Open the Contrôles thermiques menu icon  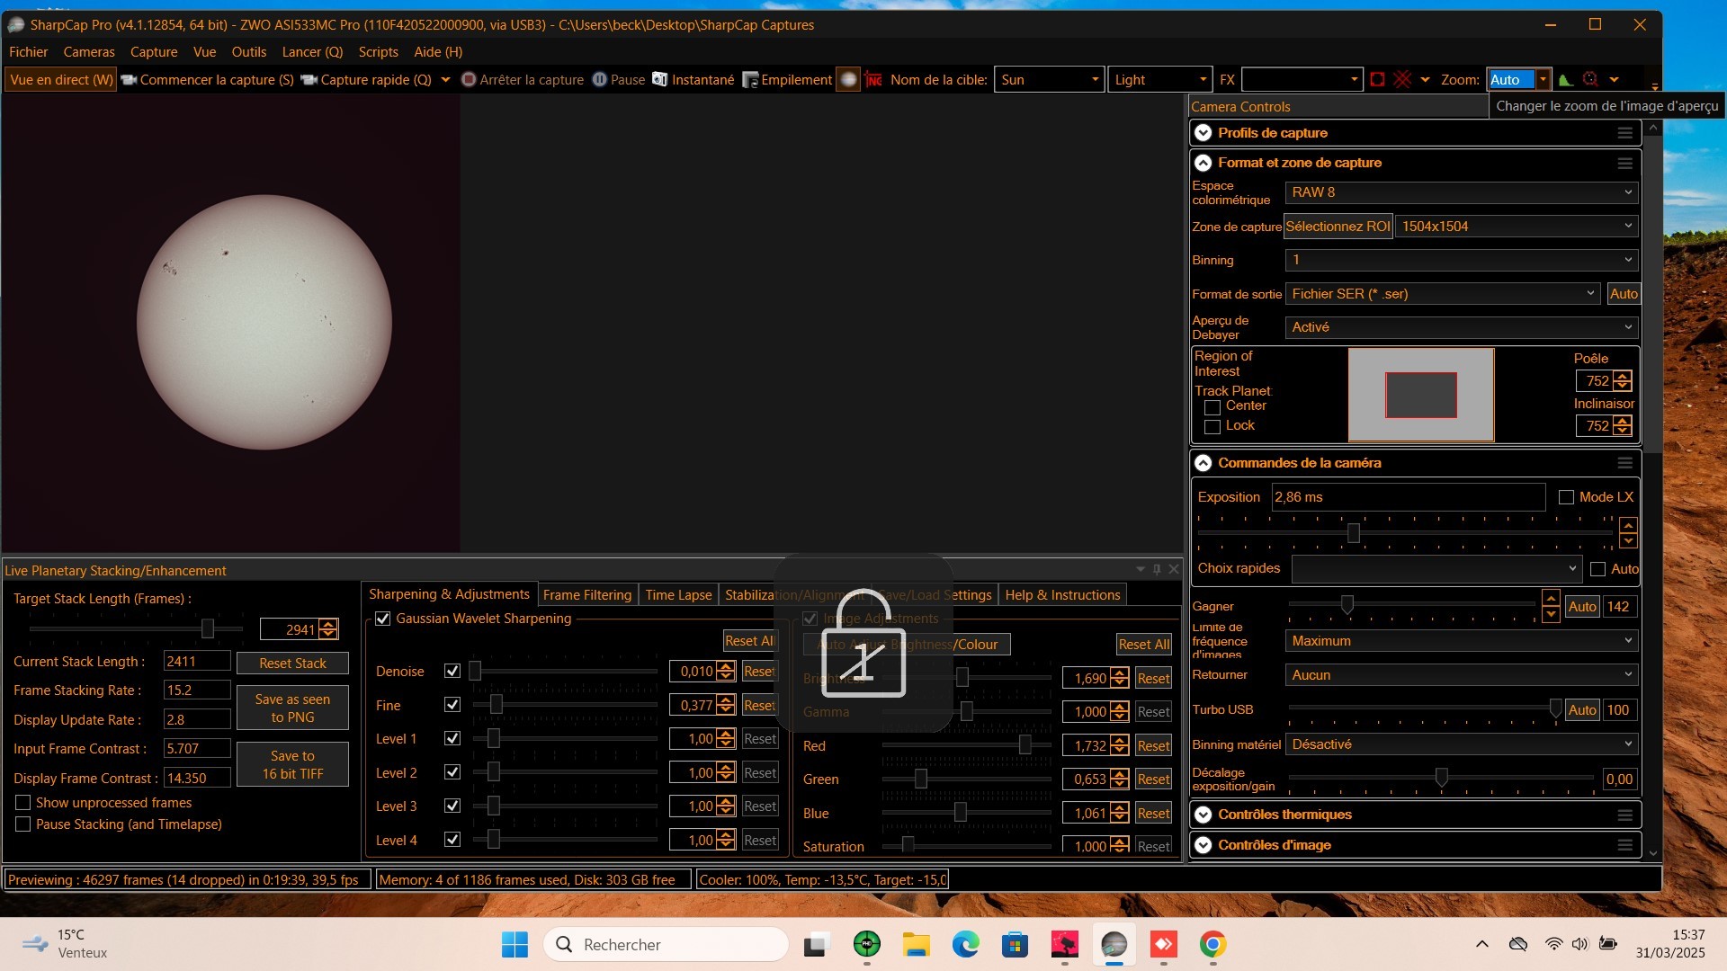(1624, 815)
